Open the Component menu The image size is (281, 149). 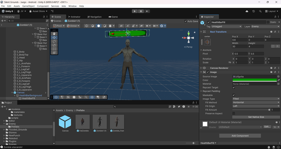click(x=43, y=6)
